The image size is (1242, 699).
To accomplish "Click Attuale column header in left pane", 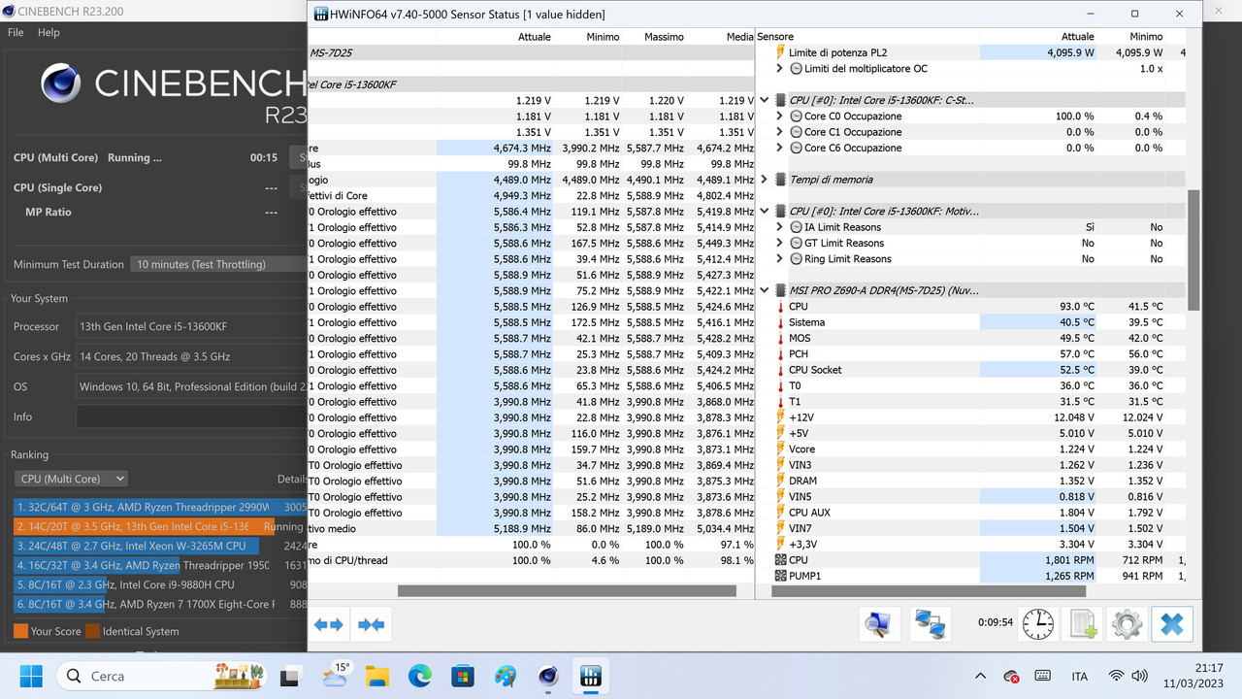I will (x=534, y=37).
